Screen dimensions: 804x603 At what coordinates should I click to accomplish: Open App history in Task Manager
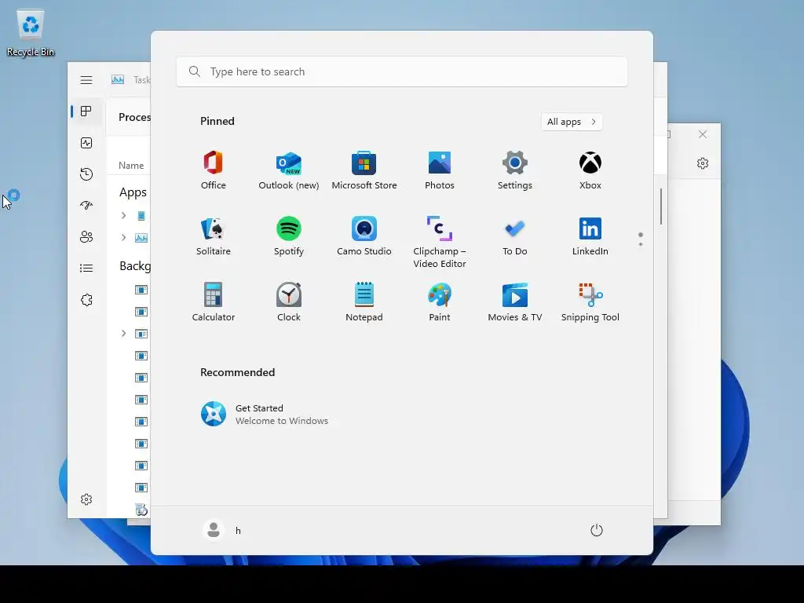click(x=86, y=174)
